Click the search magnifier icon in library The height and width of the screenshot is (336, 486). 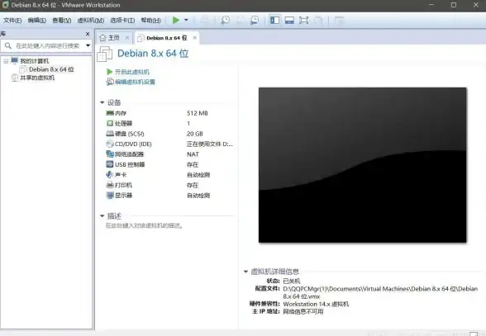click(x=8, y=46)
